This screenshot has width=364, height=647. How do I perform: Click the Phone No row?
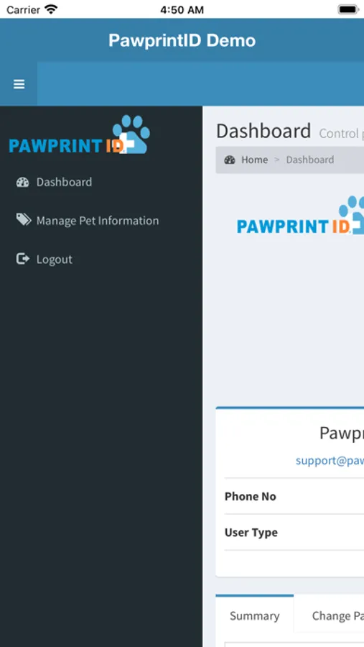pos(294,496)
